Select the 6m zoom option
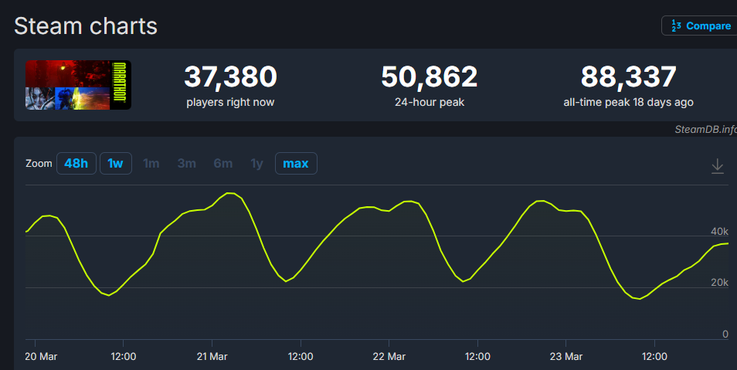Image resolution: width=737 pixels, height=370 pixels. [x=222, y=164]
